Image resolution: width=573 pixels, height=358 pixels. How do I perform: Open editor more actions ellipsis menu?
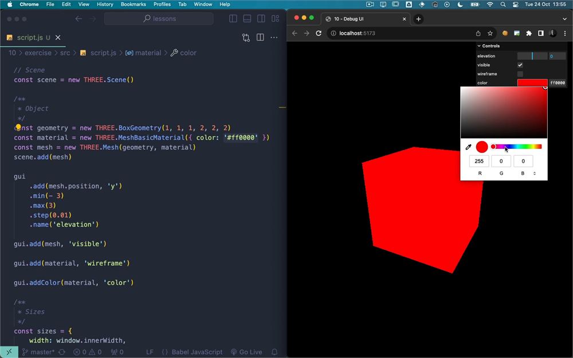coord(274,37)
